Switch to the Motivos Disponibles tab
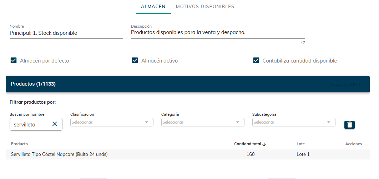379x179 pixels. point(205,6)
